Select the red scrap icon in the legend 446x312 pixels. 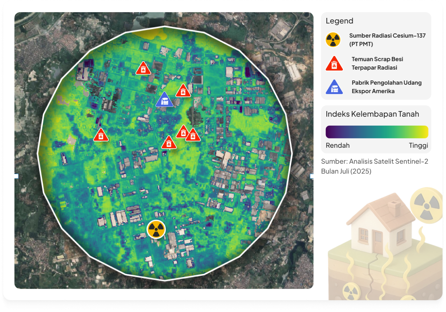coord(333,64)
